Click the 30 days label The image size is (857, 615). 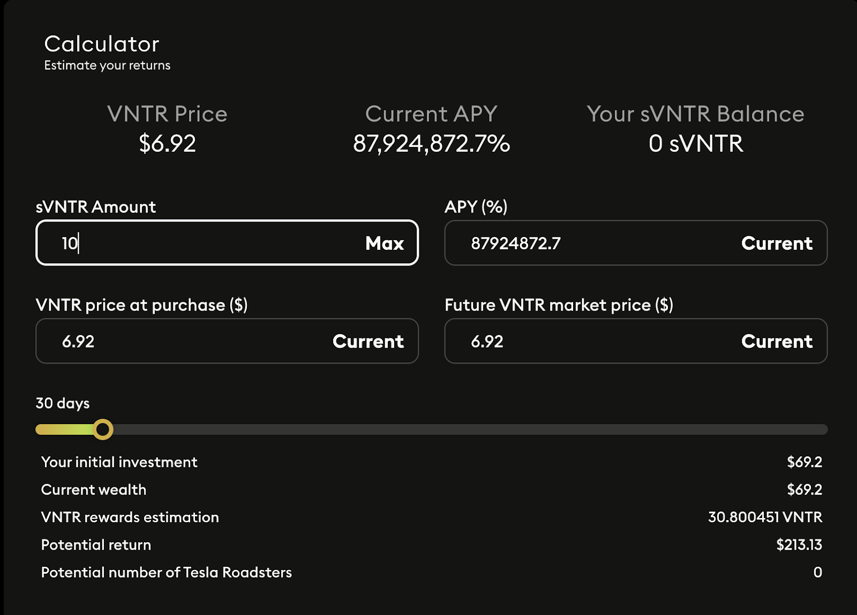pyautogui.click(x=63, y=403)
